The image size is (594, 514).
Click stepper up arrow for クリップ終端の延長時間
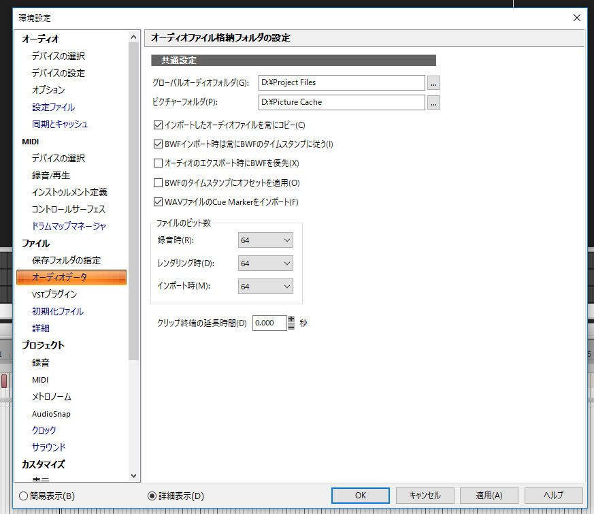291,319
